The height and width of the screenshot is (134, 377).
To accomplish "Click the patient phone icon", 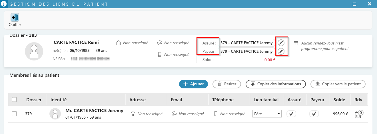I will click(160, 54).
